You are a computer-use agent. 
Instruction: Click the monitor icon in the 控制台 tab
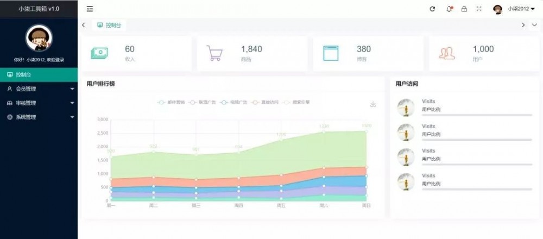100,25
